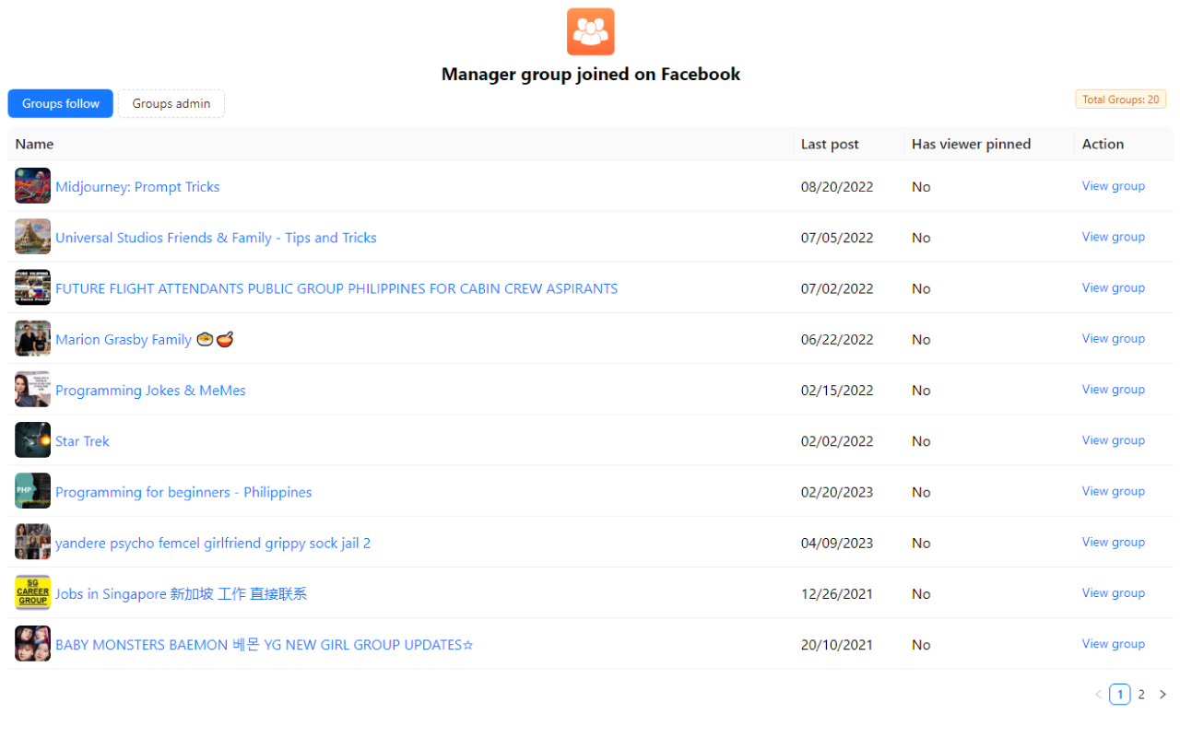Go to page 2 of groups
This screenshot has width=1180, height=737.
[1141, 694]
